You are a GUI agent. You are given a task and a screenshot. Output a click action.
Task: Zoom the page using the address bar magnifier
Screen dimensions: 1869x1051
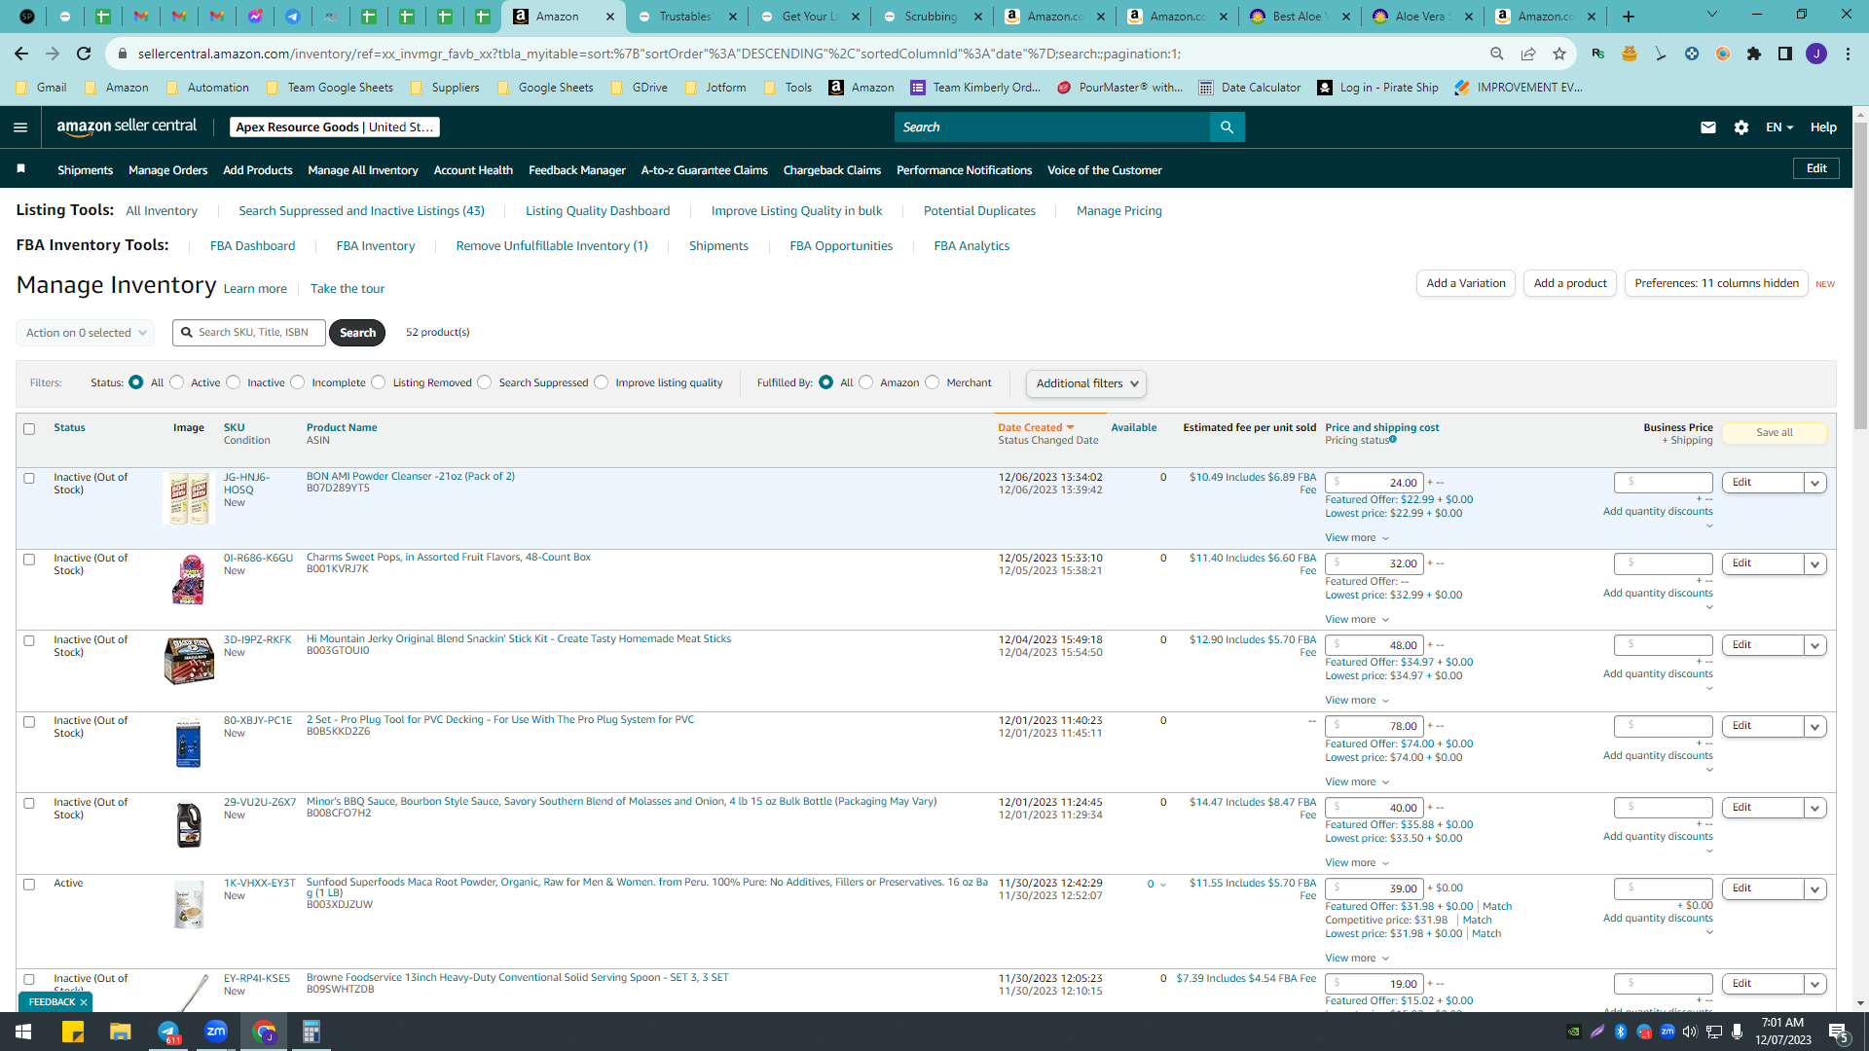pyautogui.click(x=1497, y=54)
